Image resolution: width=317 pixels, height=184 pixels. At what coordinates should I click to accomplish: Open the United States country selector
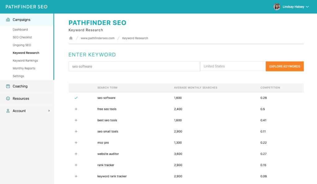[233, 66]
